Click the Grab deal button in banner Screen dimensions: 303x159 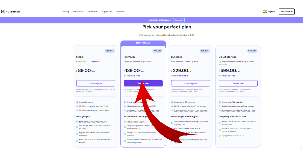pyautogui.click(x=179, y=20)
